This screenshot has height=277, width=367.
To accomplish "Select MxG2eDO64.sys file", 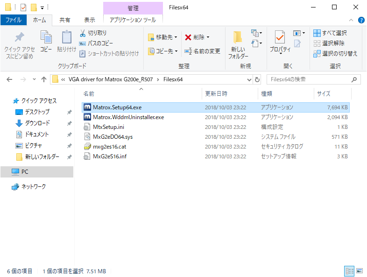I will tap(216, 137).
